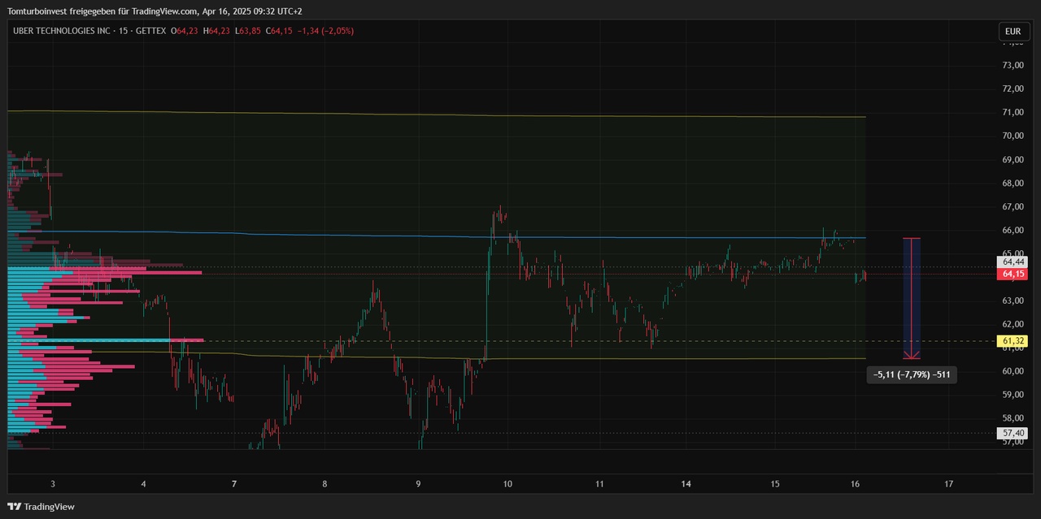Select the low value L63,85 in legend

247,31
